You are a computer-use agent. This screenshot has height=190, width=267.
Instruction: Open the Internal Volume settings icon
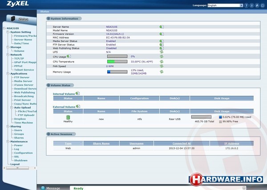(x=77, y=93)
